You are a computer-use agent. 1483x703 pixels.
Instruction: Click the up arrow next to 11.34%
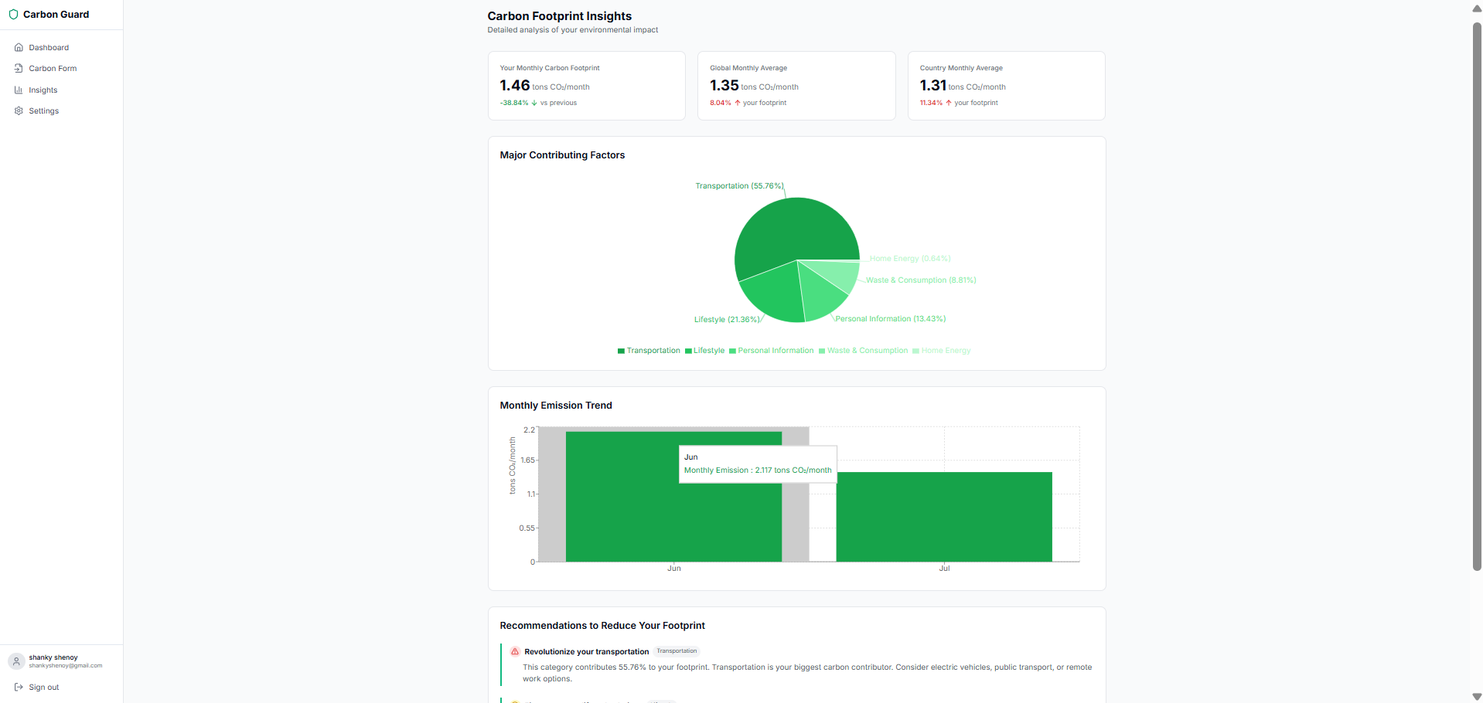pos(949,103)
